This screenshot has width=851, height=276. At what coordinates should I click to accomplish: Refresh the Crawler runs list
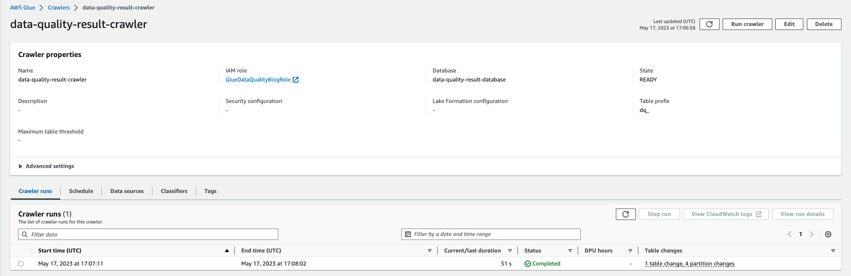(625, 214)
